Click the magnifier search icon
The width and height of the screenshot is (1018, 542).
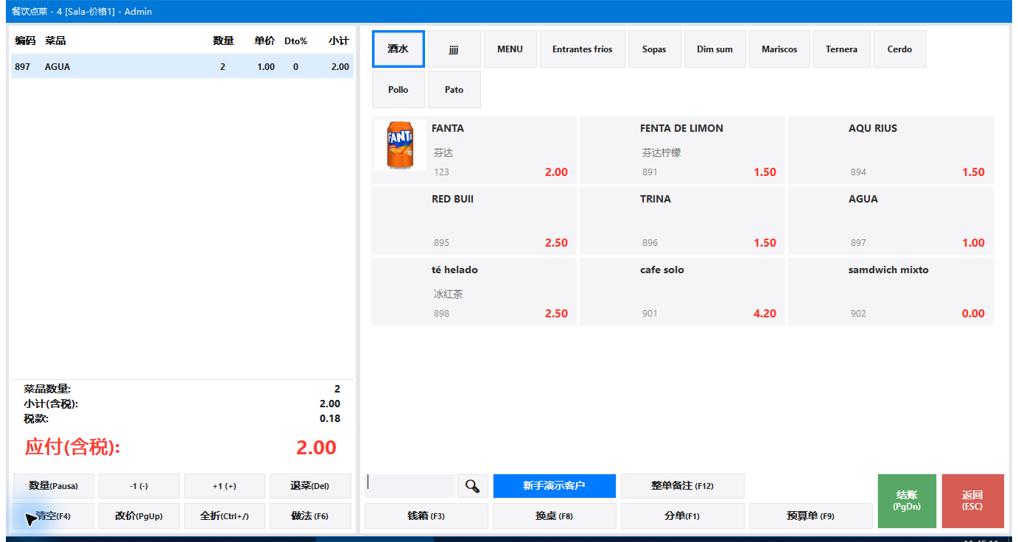tap(473, 486)
